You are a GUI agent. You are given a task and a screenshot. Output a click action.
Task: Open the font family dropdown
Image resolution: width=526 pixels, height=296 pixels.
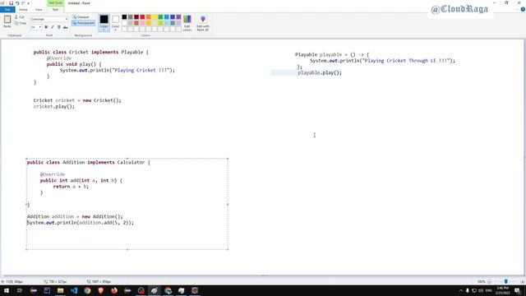point(66,19)
